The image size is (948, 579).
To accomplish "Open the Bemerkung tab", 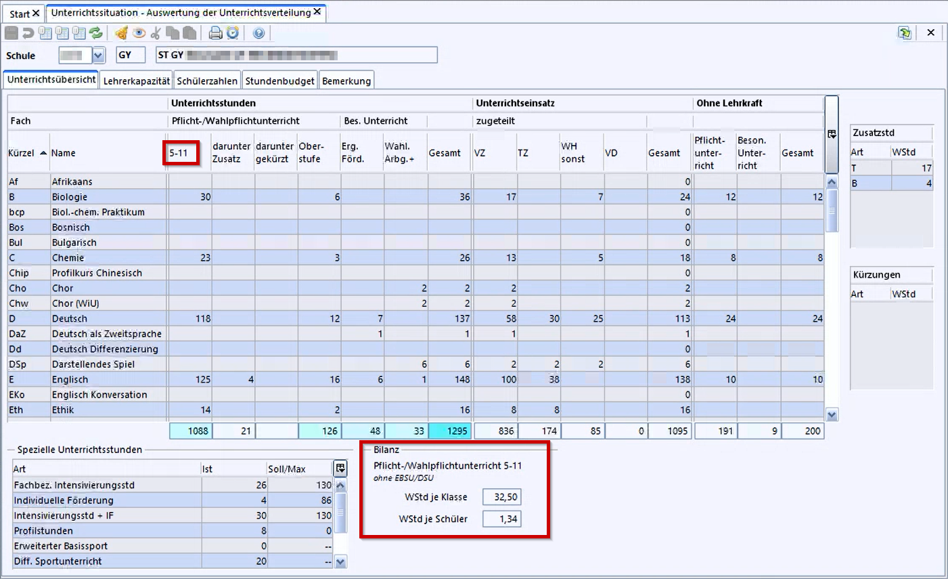I will pos(346,81).
